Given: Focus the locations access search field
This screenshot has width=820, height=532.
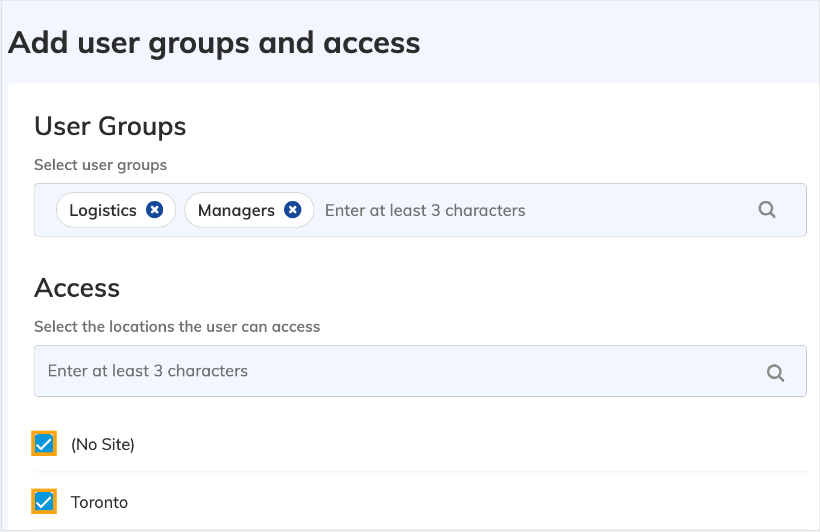Looking at the screenshot, I should (x=420, y=371).
